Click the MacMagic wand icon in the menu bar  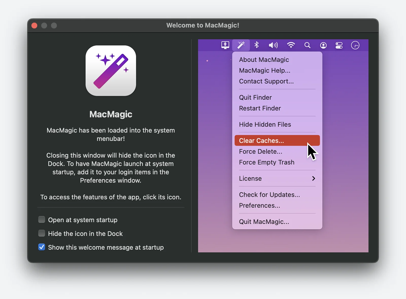pyautogui.click(x=241, y=45)
